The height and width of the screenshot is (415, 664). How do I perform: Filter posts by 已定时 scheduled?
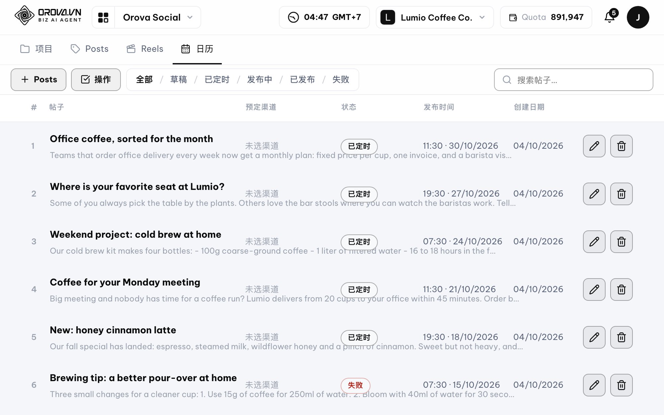[x=217, y=80]
